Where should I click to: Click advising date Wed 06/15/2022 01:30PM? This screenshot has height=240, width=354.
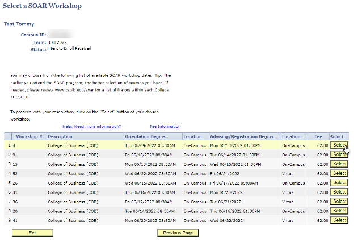[235, 164]
